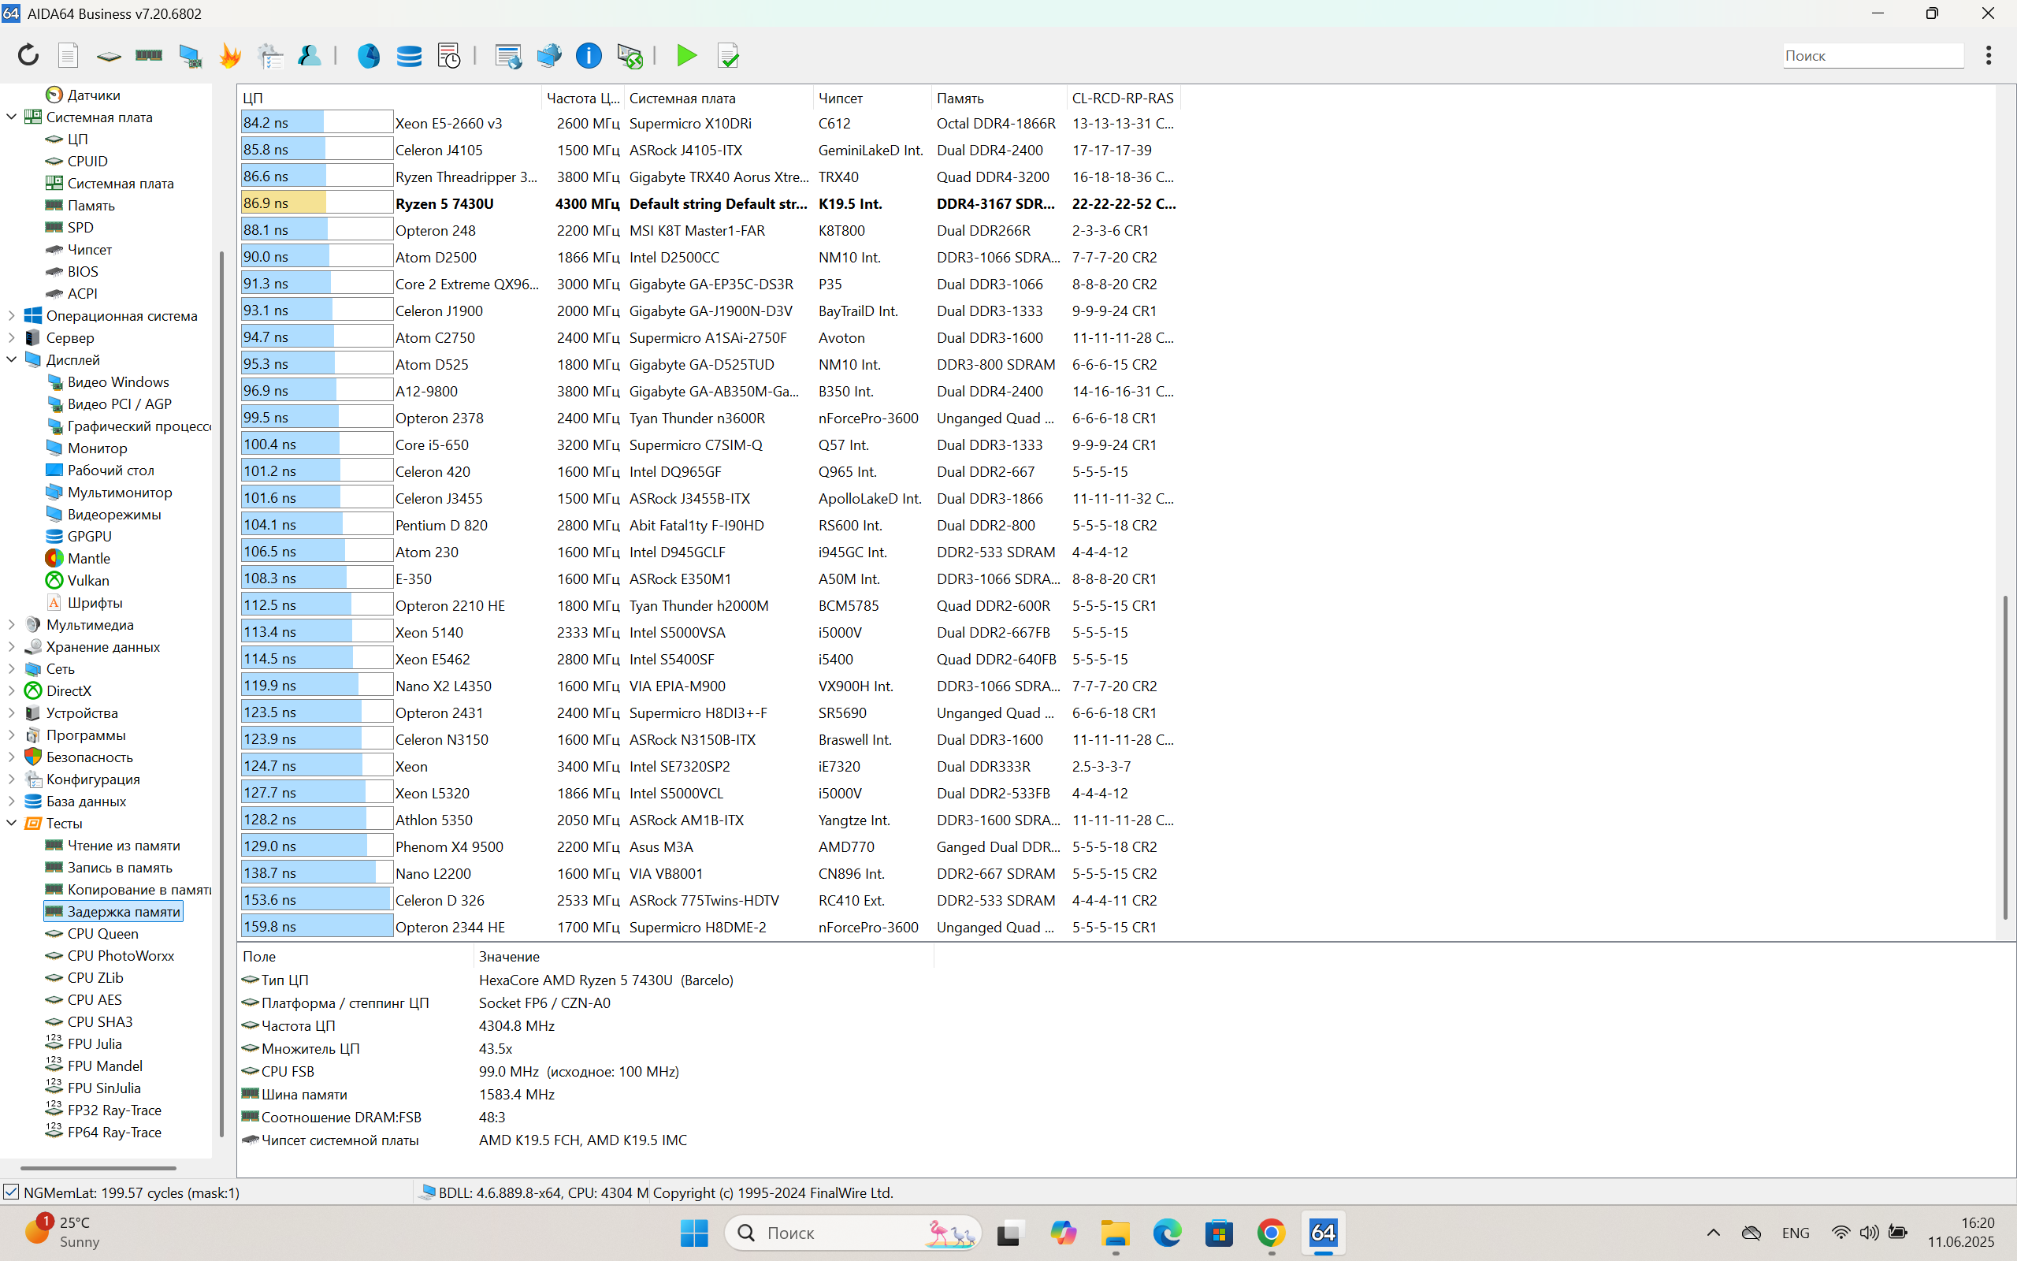Click the results checkmark document icon
The width and height of the screenshot is (2017, 1261).
[728, 55]
